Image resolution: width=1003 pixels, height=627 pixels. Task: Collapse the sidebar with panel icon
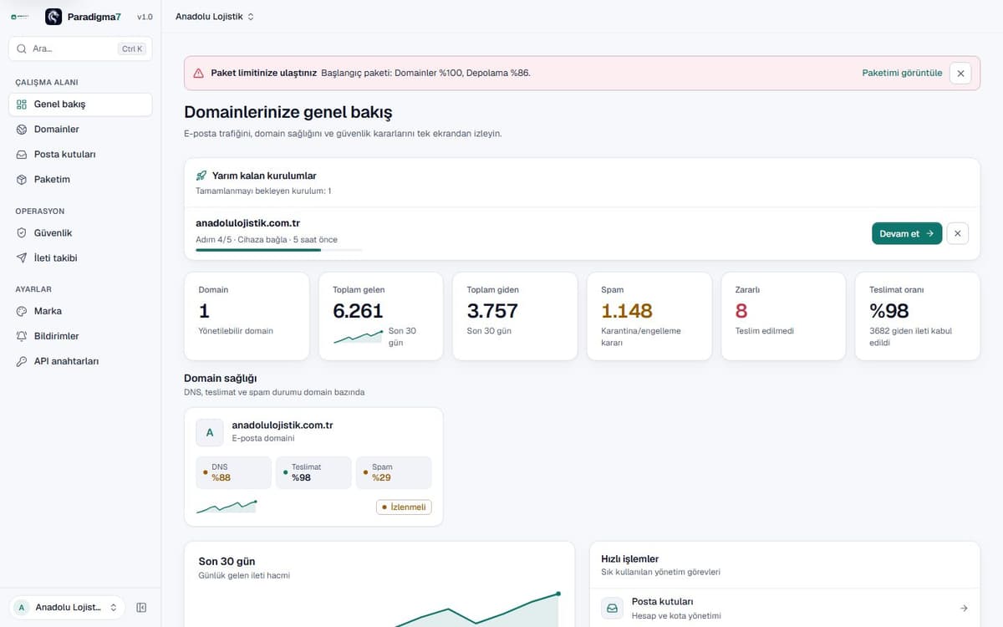141,608
